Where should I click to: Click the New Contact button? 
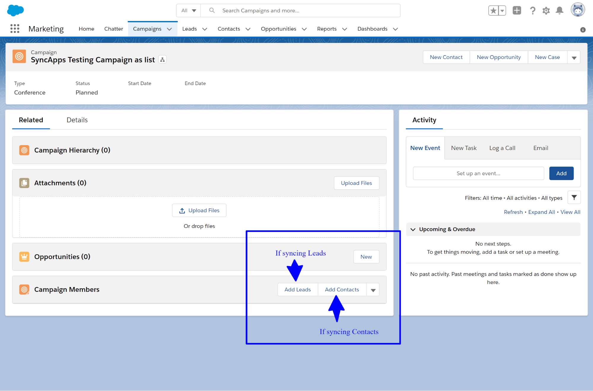tap(446, 57)
